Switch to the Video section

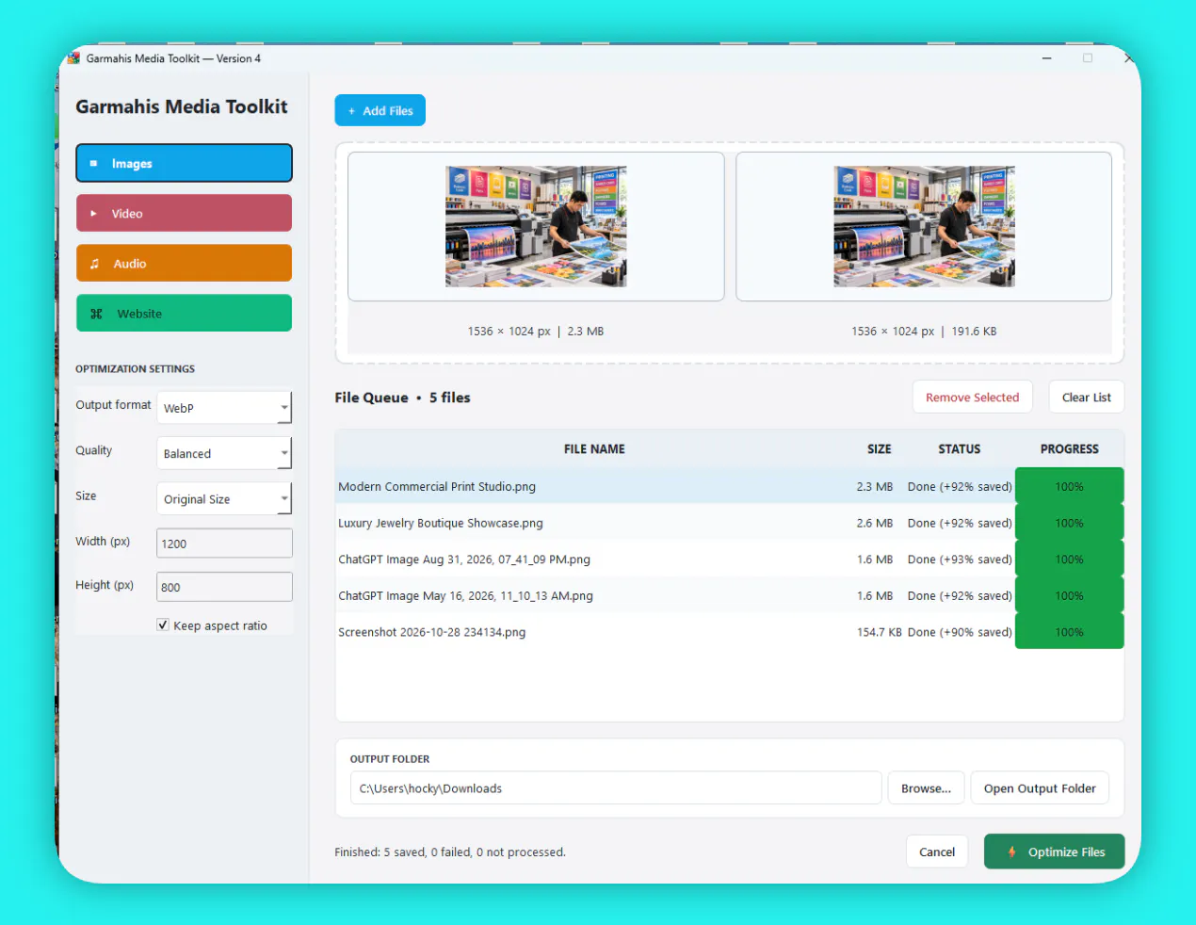184,213
